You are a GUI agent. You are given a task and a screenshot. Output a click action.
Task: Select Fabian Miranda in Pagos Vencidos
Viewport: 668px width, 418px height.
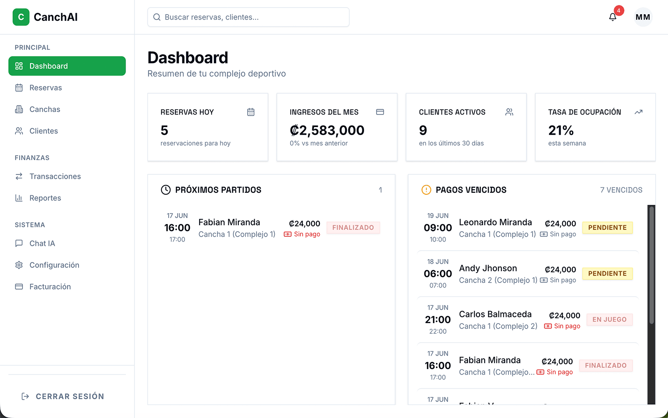pos(528,365)
